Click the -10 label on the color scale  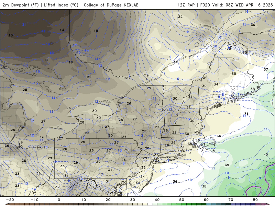34,200
